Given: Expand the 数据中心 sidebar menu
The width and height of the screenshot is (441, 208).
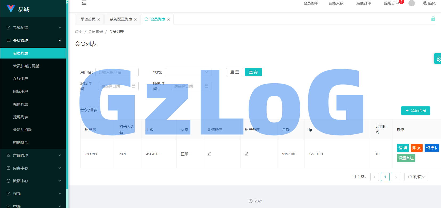Looking at the screenshot, I should click(33, 181).
